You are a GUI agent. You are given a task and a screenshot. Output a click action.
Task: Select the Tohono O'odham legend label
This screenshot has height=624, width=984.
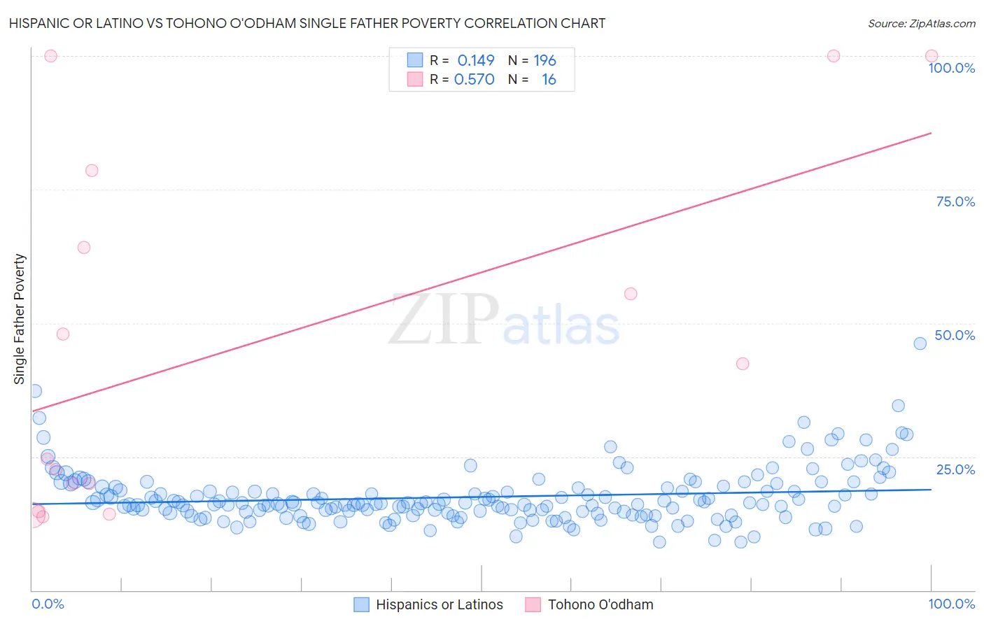[600, 604]
